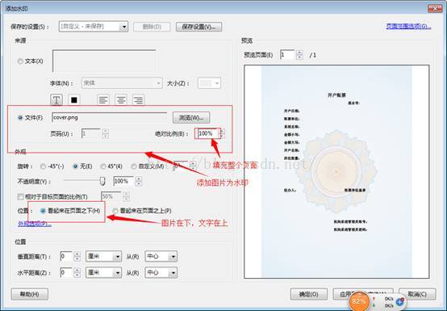Confirm with the 确定(O) button
This screenshot has height=311, width=447.
pyautogui.click(x=309, y=294)
